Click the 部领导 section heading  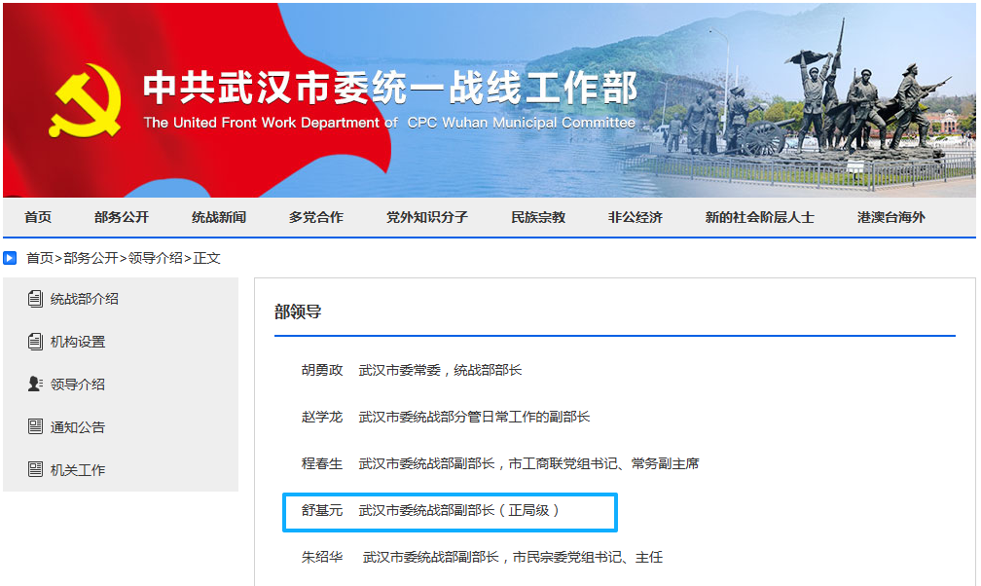pyautogui.click(x=298, y=311)
